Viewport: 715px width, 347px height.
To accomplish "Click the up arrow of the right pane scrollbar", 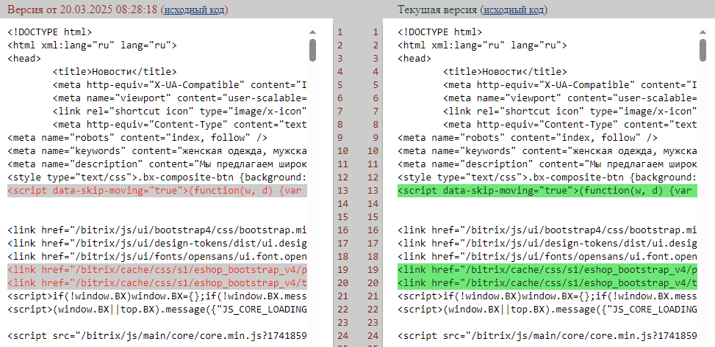I will [x=703, y=32].
